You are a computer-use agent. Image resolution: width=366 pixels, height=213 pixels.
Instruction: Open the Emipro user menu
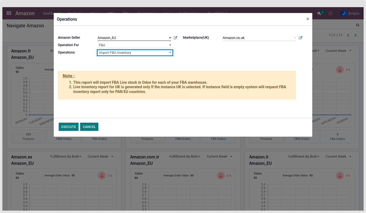[x=350, y=14]
